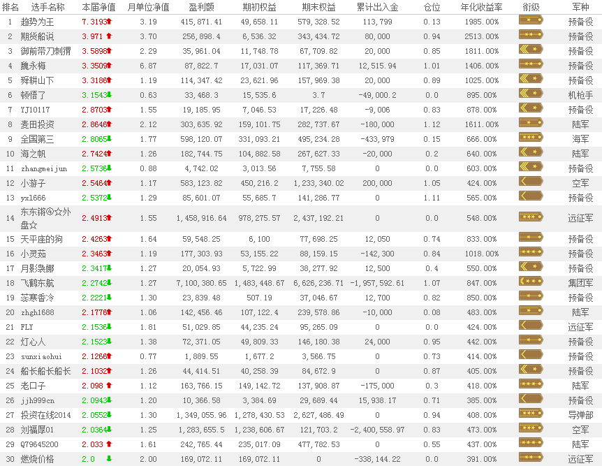Click the green down arrow next to 2.8065
Viewport: 602px width, 466px height.
pyautogui.click(x=110, y=139)
